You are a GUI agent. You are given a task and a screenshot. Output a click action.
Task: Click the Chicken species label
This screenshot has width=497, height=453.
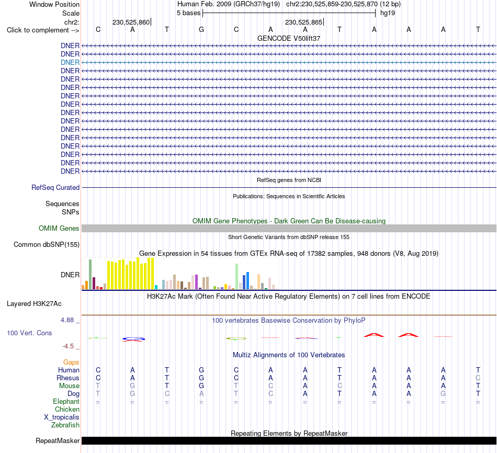67,409
